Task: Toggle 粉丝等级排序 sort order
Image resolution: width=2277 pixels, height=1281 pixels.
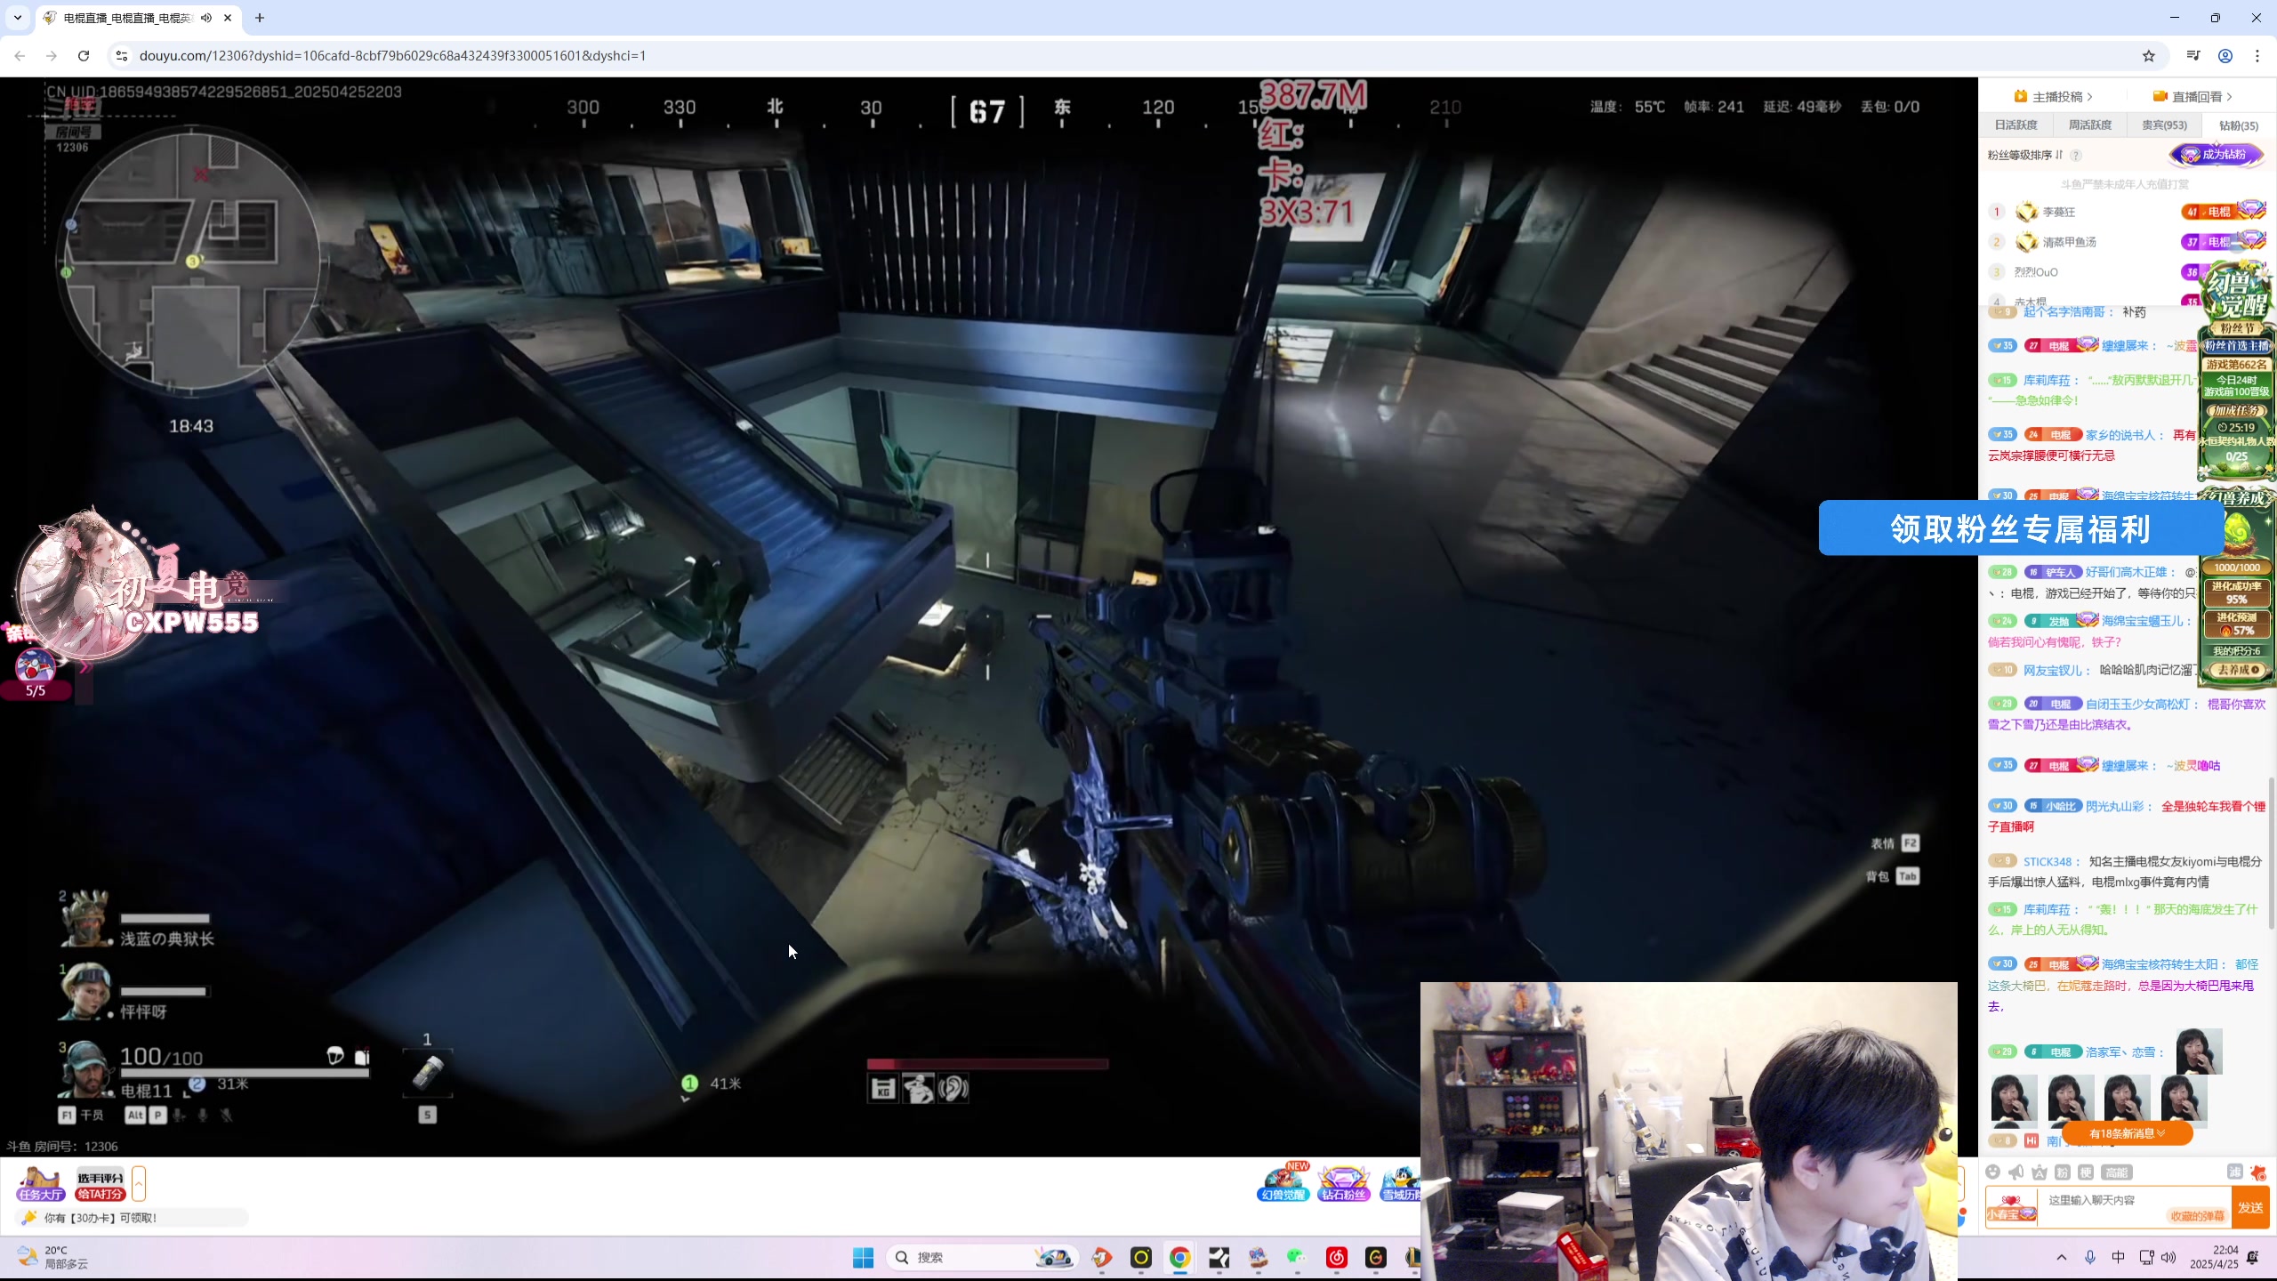Action: point(2025,155)
